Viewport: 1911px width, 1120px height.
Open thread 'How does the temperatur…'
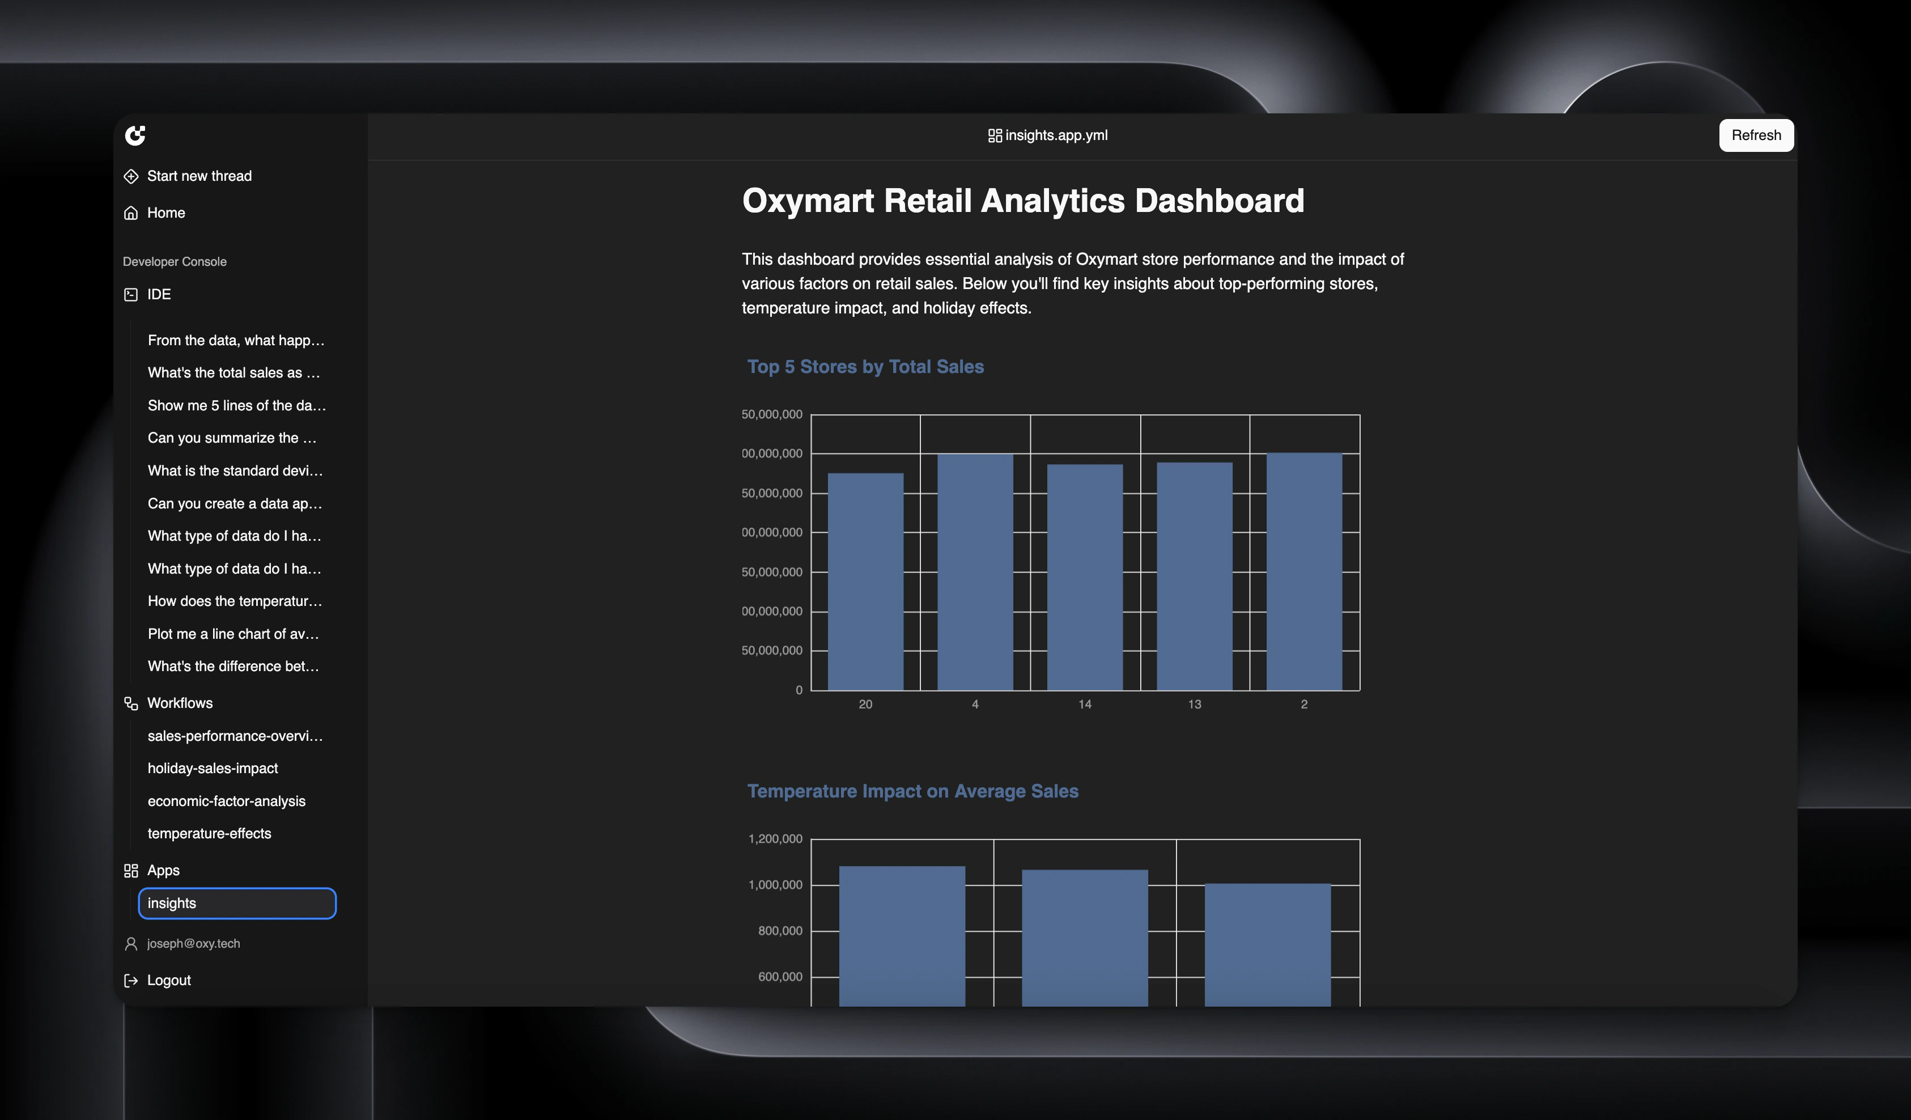coord(236,601)
